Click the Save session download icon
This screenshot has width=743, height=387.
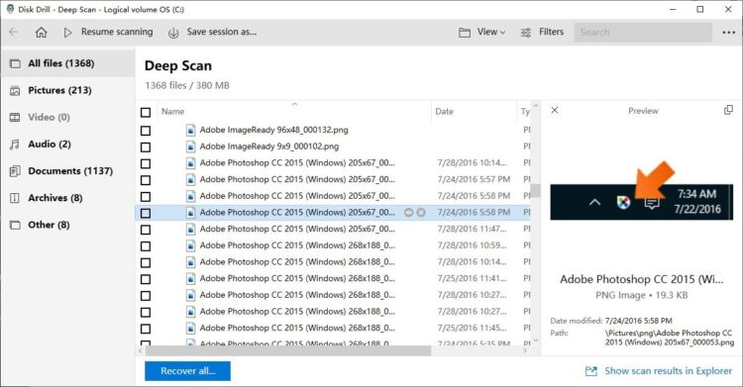pyautogui.click(x=173, y=33)
